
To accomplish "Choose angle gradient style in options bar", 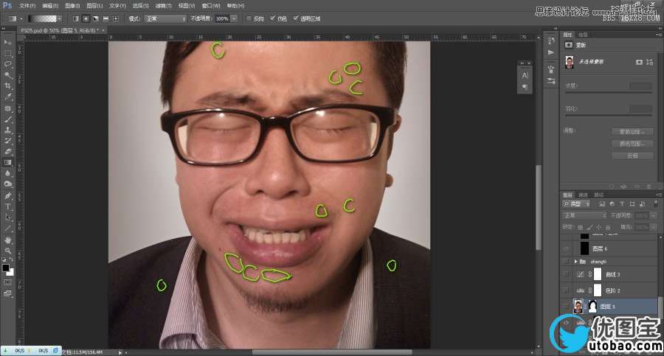I will click(95, 18).
